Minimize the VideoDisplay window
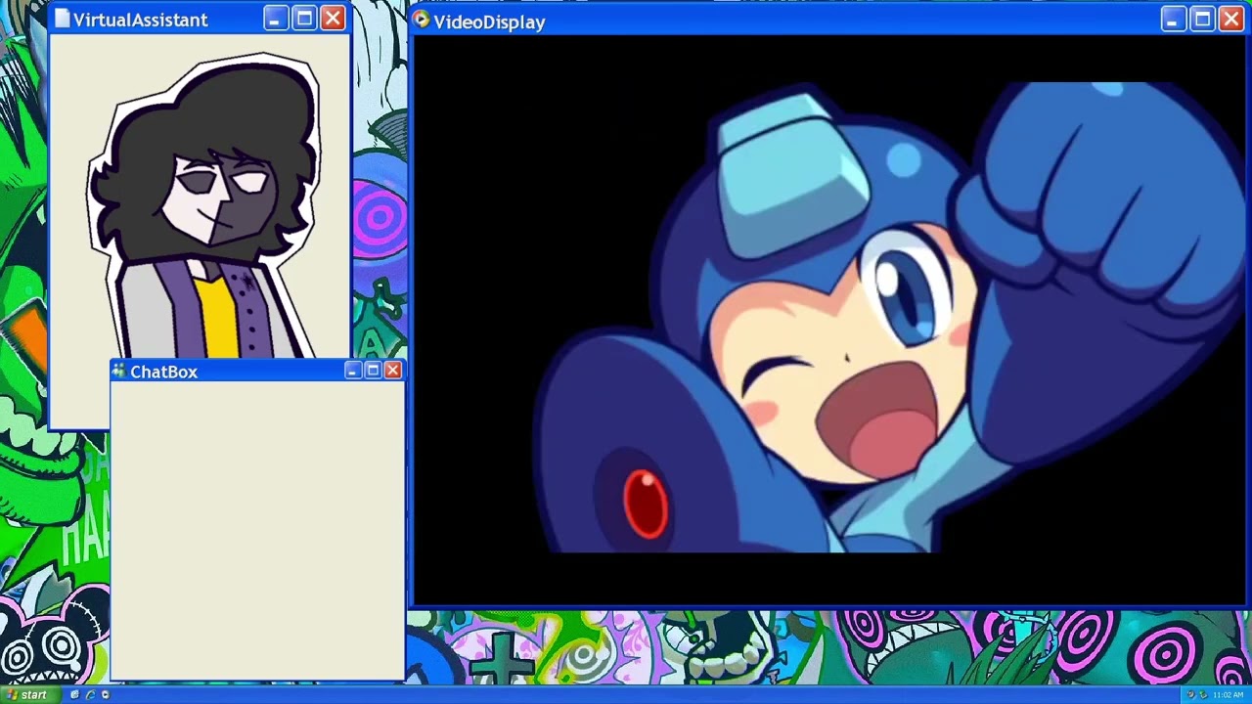Screen dimensions: 1252x704 (x=1173, y=20)
